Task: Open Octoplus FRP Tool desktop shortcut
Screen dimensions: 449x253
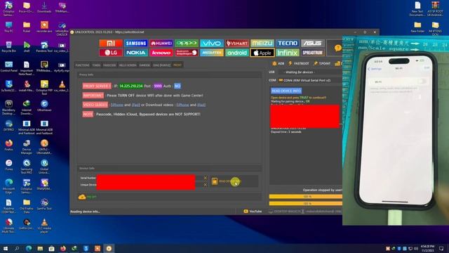Action: [44, 87]
